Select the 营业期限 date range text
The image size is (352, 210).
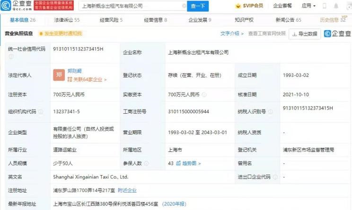click(x=197, y=132)
